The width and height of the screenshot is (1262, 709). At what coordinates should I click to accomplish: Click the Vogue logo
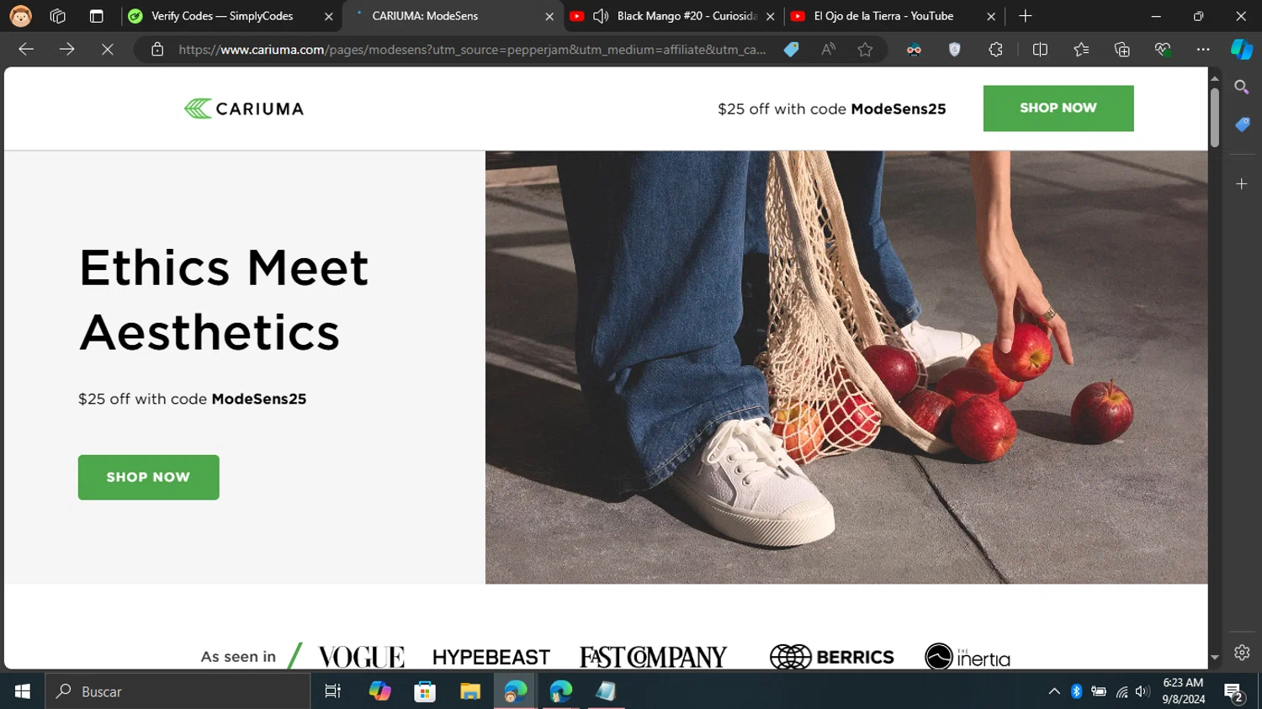pyautogui.click(x=361, y=657)
